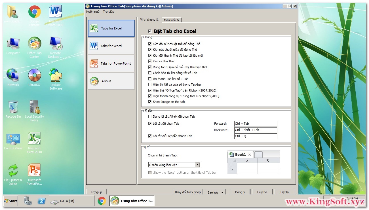This screenshot has width=369, height=210.
Task: Select Local Security Policy desktop icon
Action: click(x=34, y=111)
